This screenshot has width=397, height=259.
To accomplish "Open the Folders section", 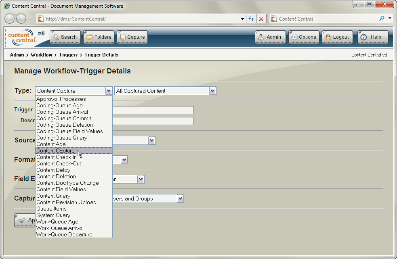I will [x=99, y=37].
